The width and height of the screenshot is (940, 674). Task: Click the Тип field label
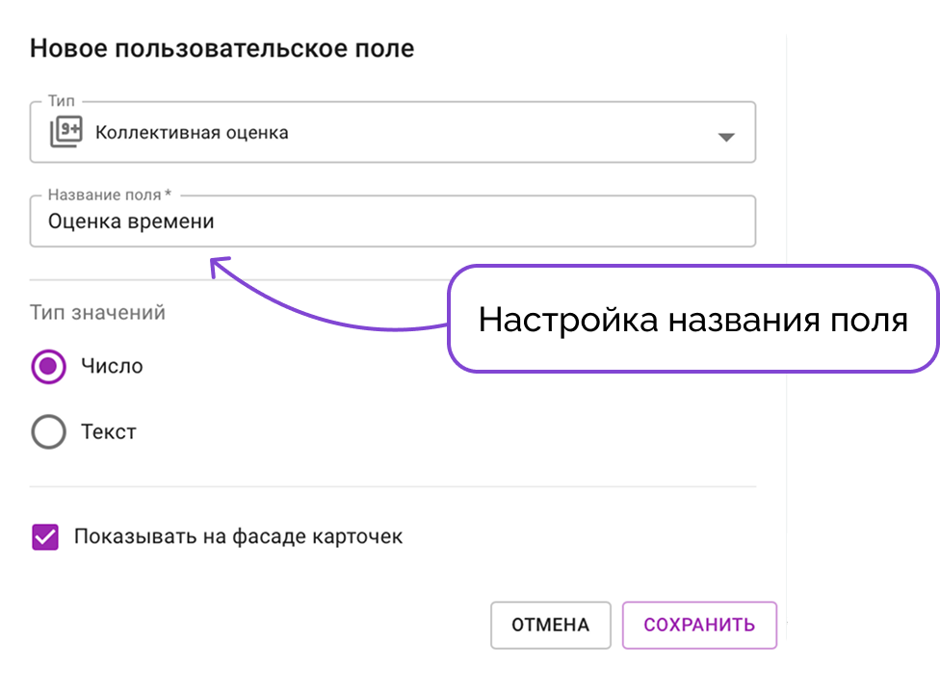click(x=62, y=101)
